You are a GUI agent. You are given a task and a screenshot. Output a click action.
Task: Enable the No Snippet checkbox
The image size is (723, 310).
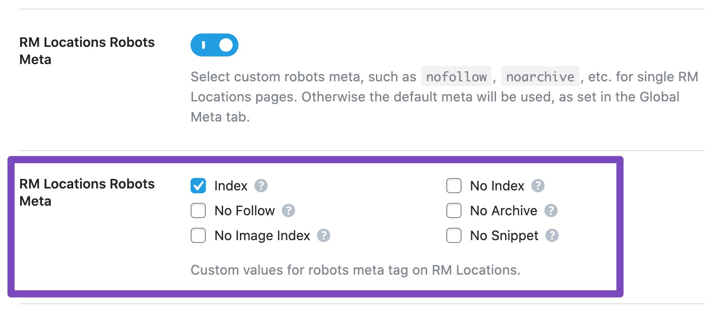[454, 235]
